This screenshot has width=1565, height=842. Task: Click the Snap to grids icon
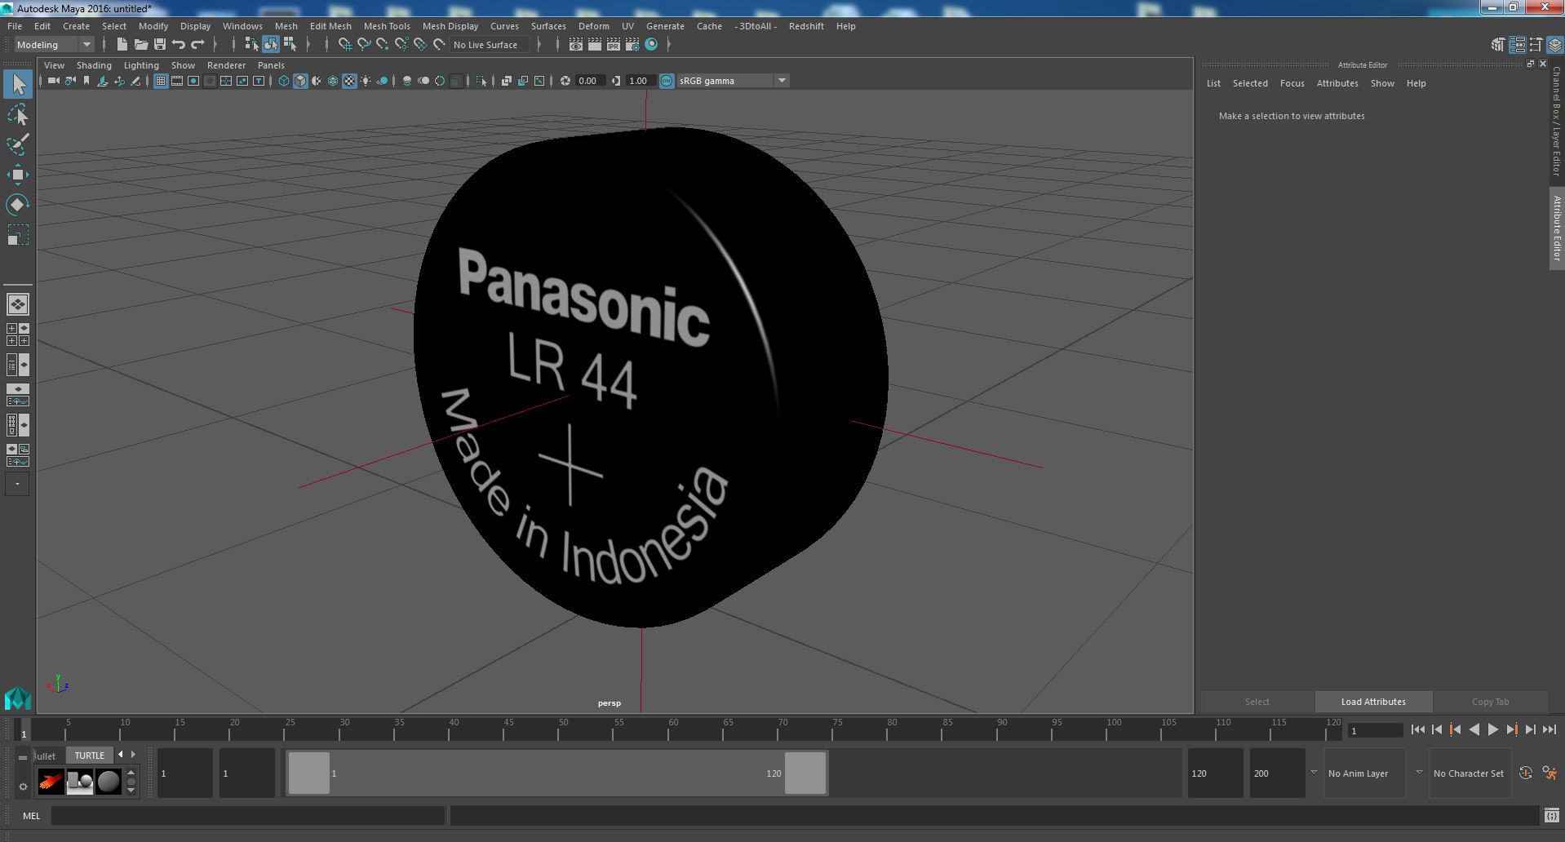(x=344, y=45)
